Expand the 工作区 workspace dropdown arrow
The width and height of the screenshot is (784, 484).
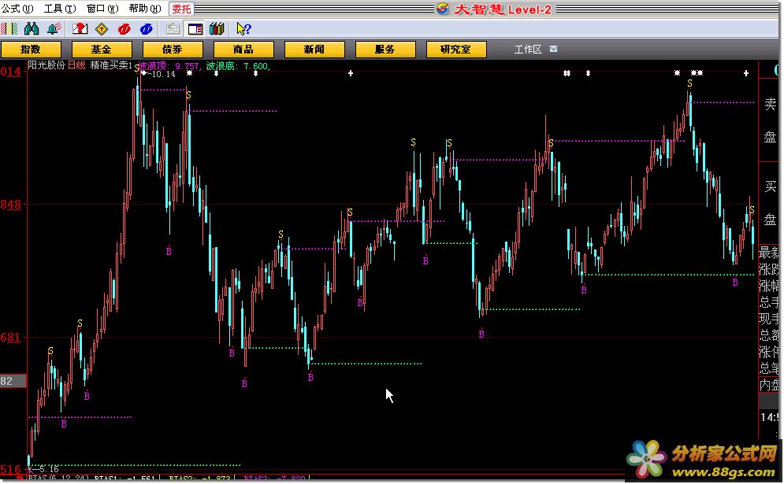tap(553, 49)
